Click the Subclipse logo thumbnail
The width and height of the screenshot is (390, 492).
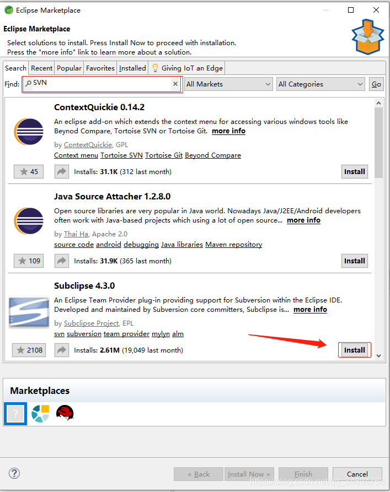29,312
